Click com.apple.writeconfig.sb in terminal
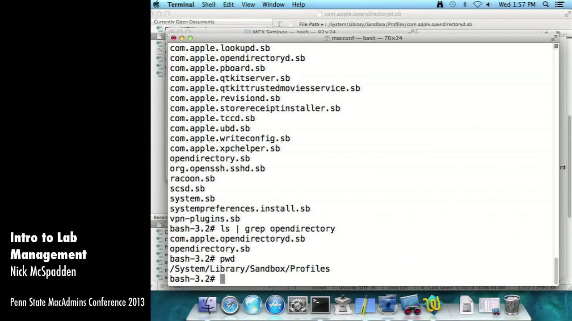 (x=230, y=138)
